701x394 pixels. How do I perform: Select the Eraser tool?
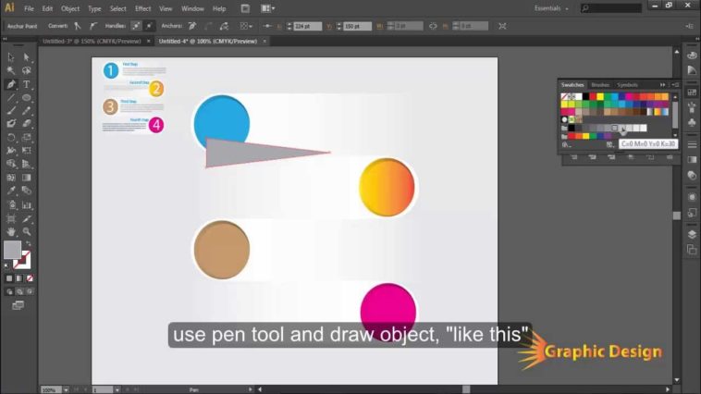point(27,123)
